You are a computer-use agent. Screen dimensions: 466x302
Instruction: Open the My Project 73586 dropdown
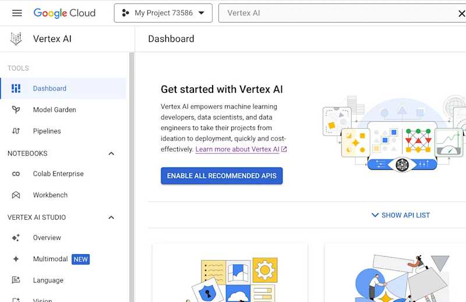163,13
